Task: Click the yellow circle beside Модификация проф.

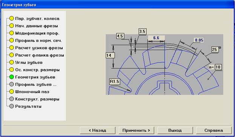Action: tap(12, 33)
